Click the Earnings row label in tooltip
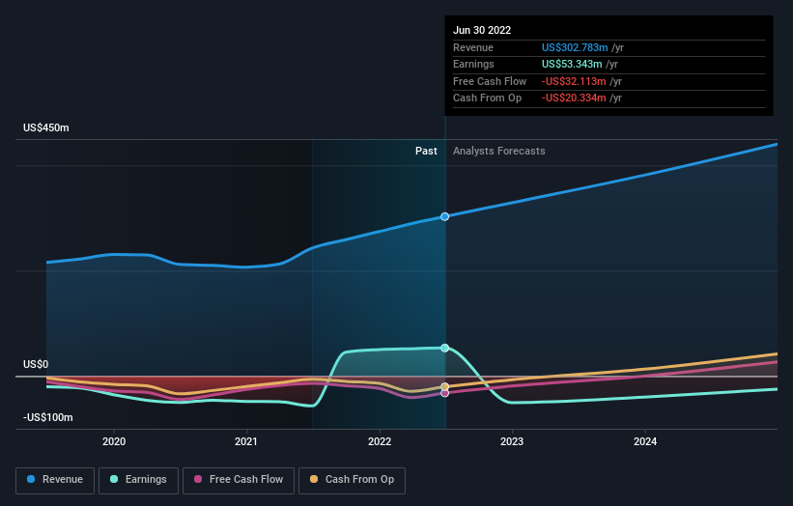 click(x=473, y=64)
